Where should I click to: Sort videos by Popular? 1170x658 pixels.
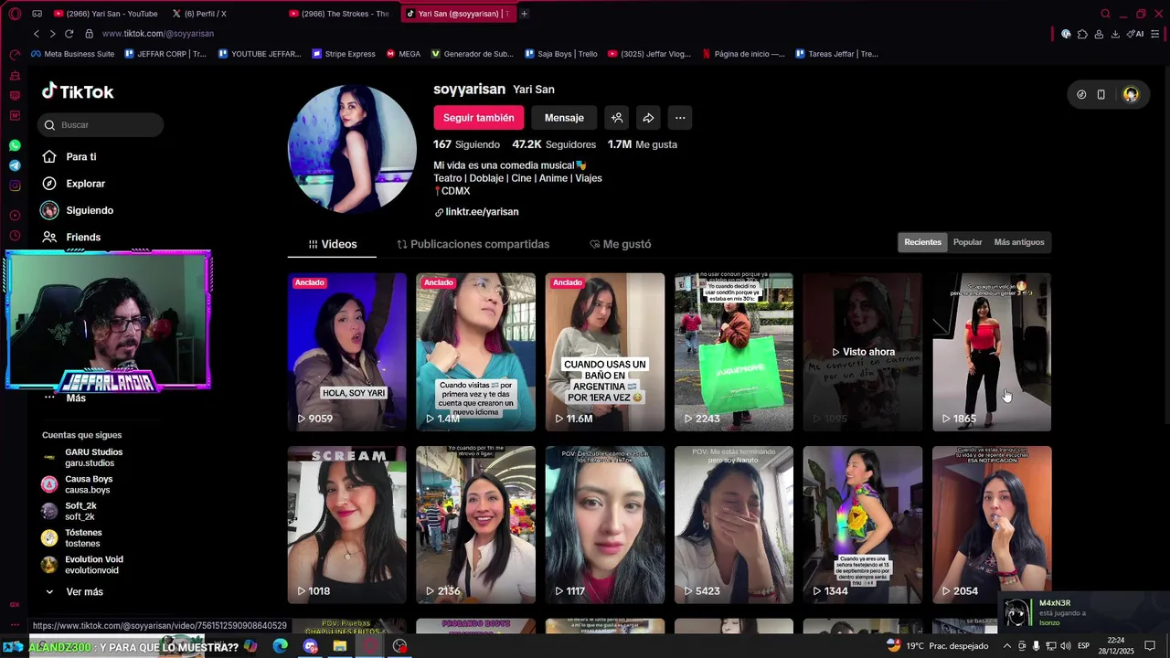click(x=967, y=242)
